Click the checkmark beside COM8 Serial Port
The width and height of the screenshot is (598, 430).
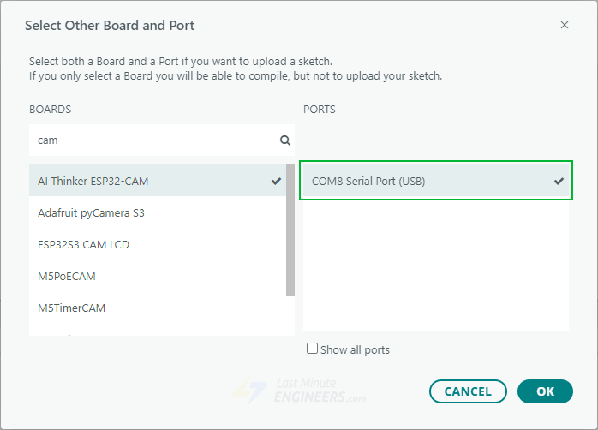coord(559,182)
